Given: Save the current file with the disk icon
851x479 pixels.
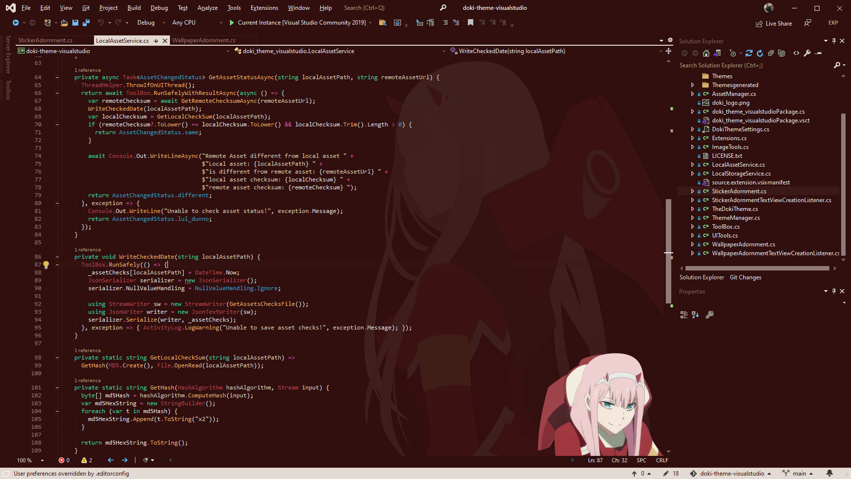Looking at the screenshot, I should (75, 23).
